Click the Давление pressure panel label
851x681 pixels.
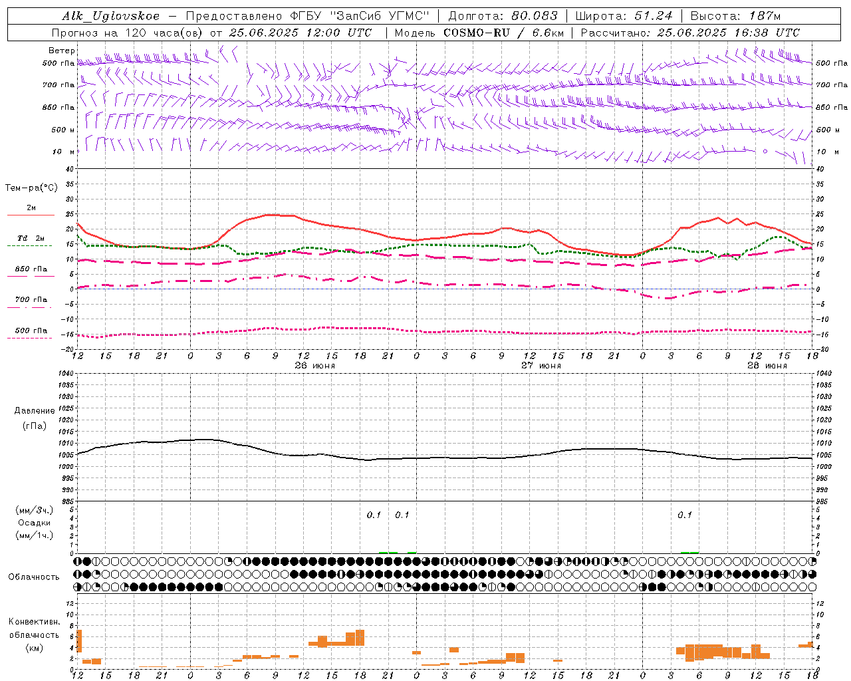(35, 411)
